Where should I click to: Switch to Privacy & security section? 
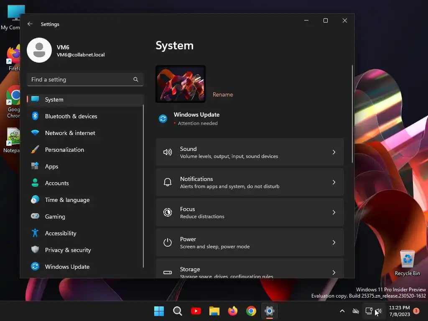[85, 250]
